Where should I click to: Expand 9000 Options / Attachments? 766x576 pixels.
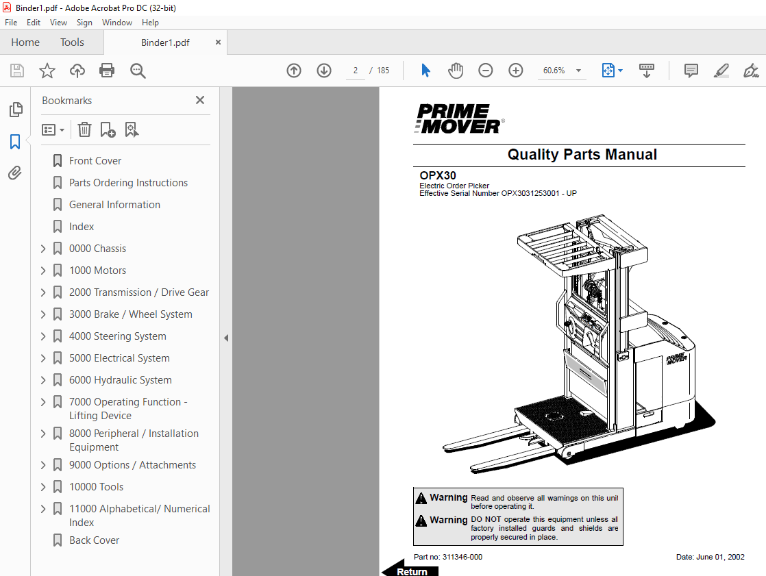tap(43, 465)
